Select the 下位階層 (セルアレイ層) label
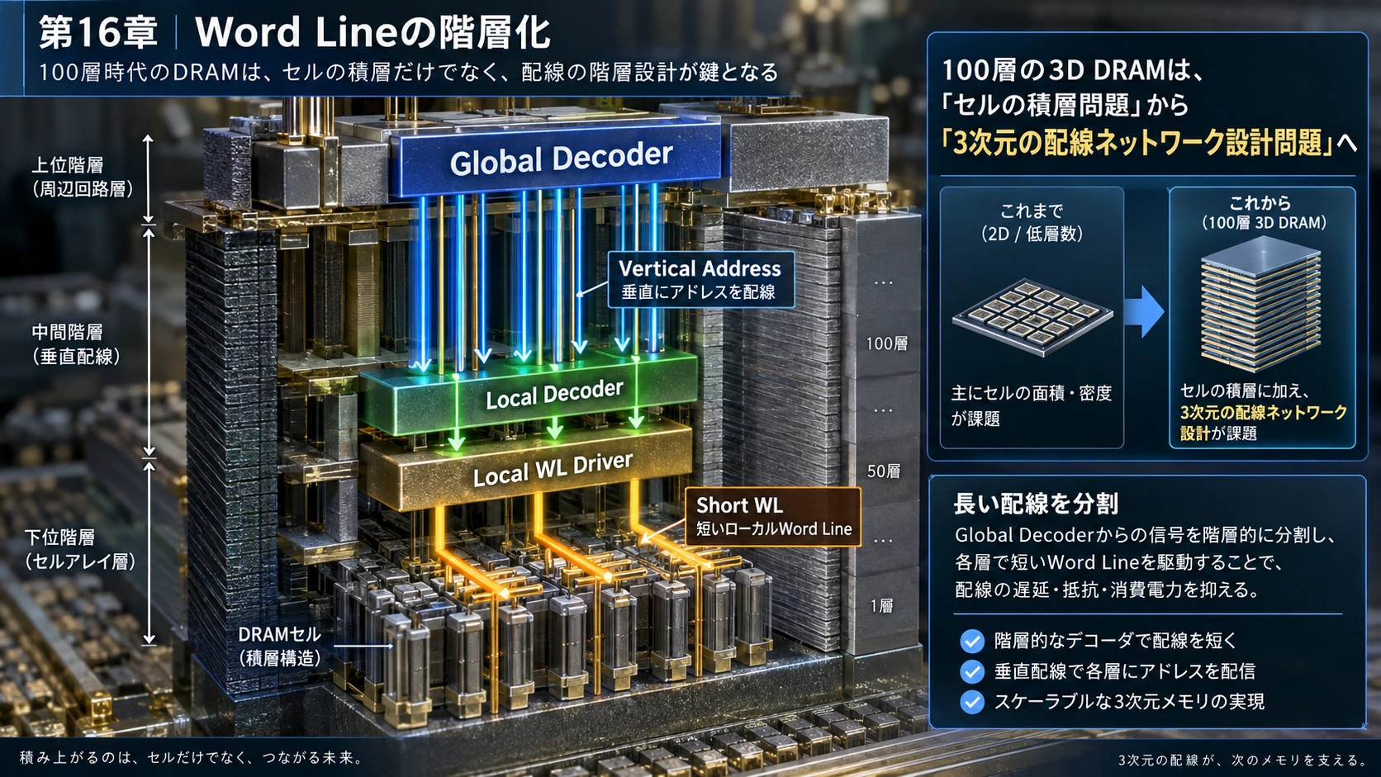Image resolution: width=1381 pixels, height=777 pixels. (x=79, y=549)
